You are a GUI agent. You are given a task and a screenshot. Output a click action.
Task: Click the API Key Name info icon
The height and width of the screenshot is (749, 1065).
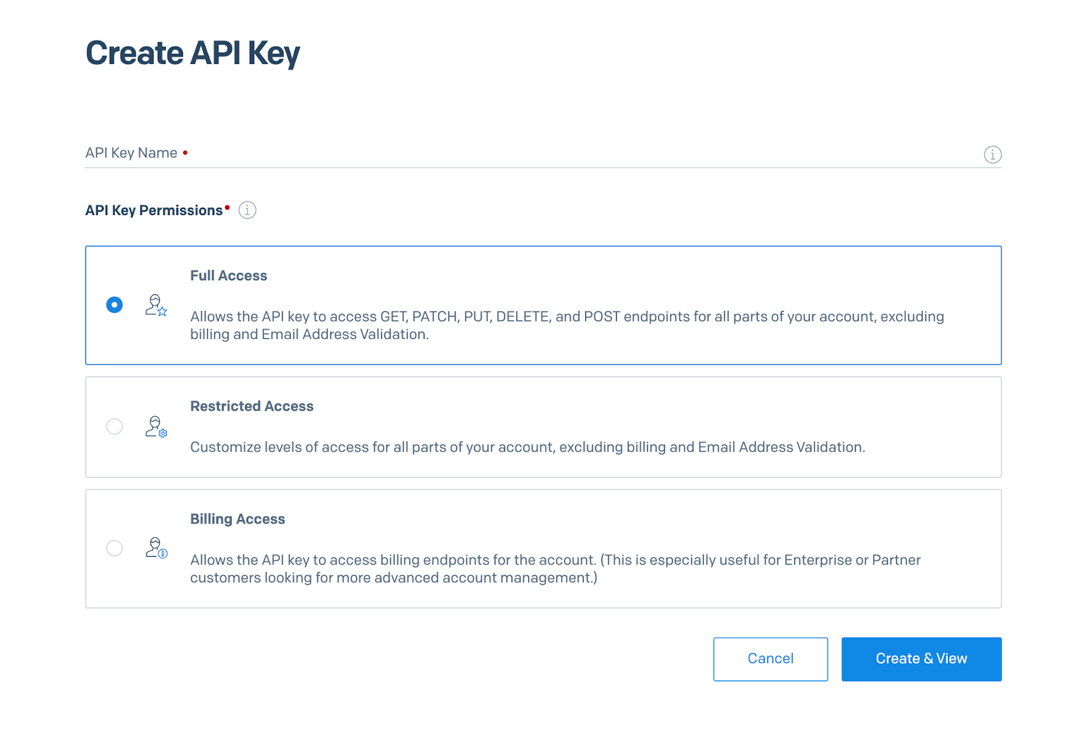tap(992, 154)
